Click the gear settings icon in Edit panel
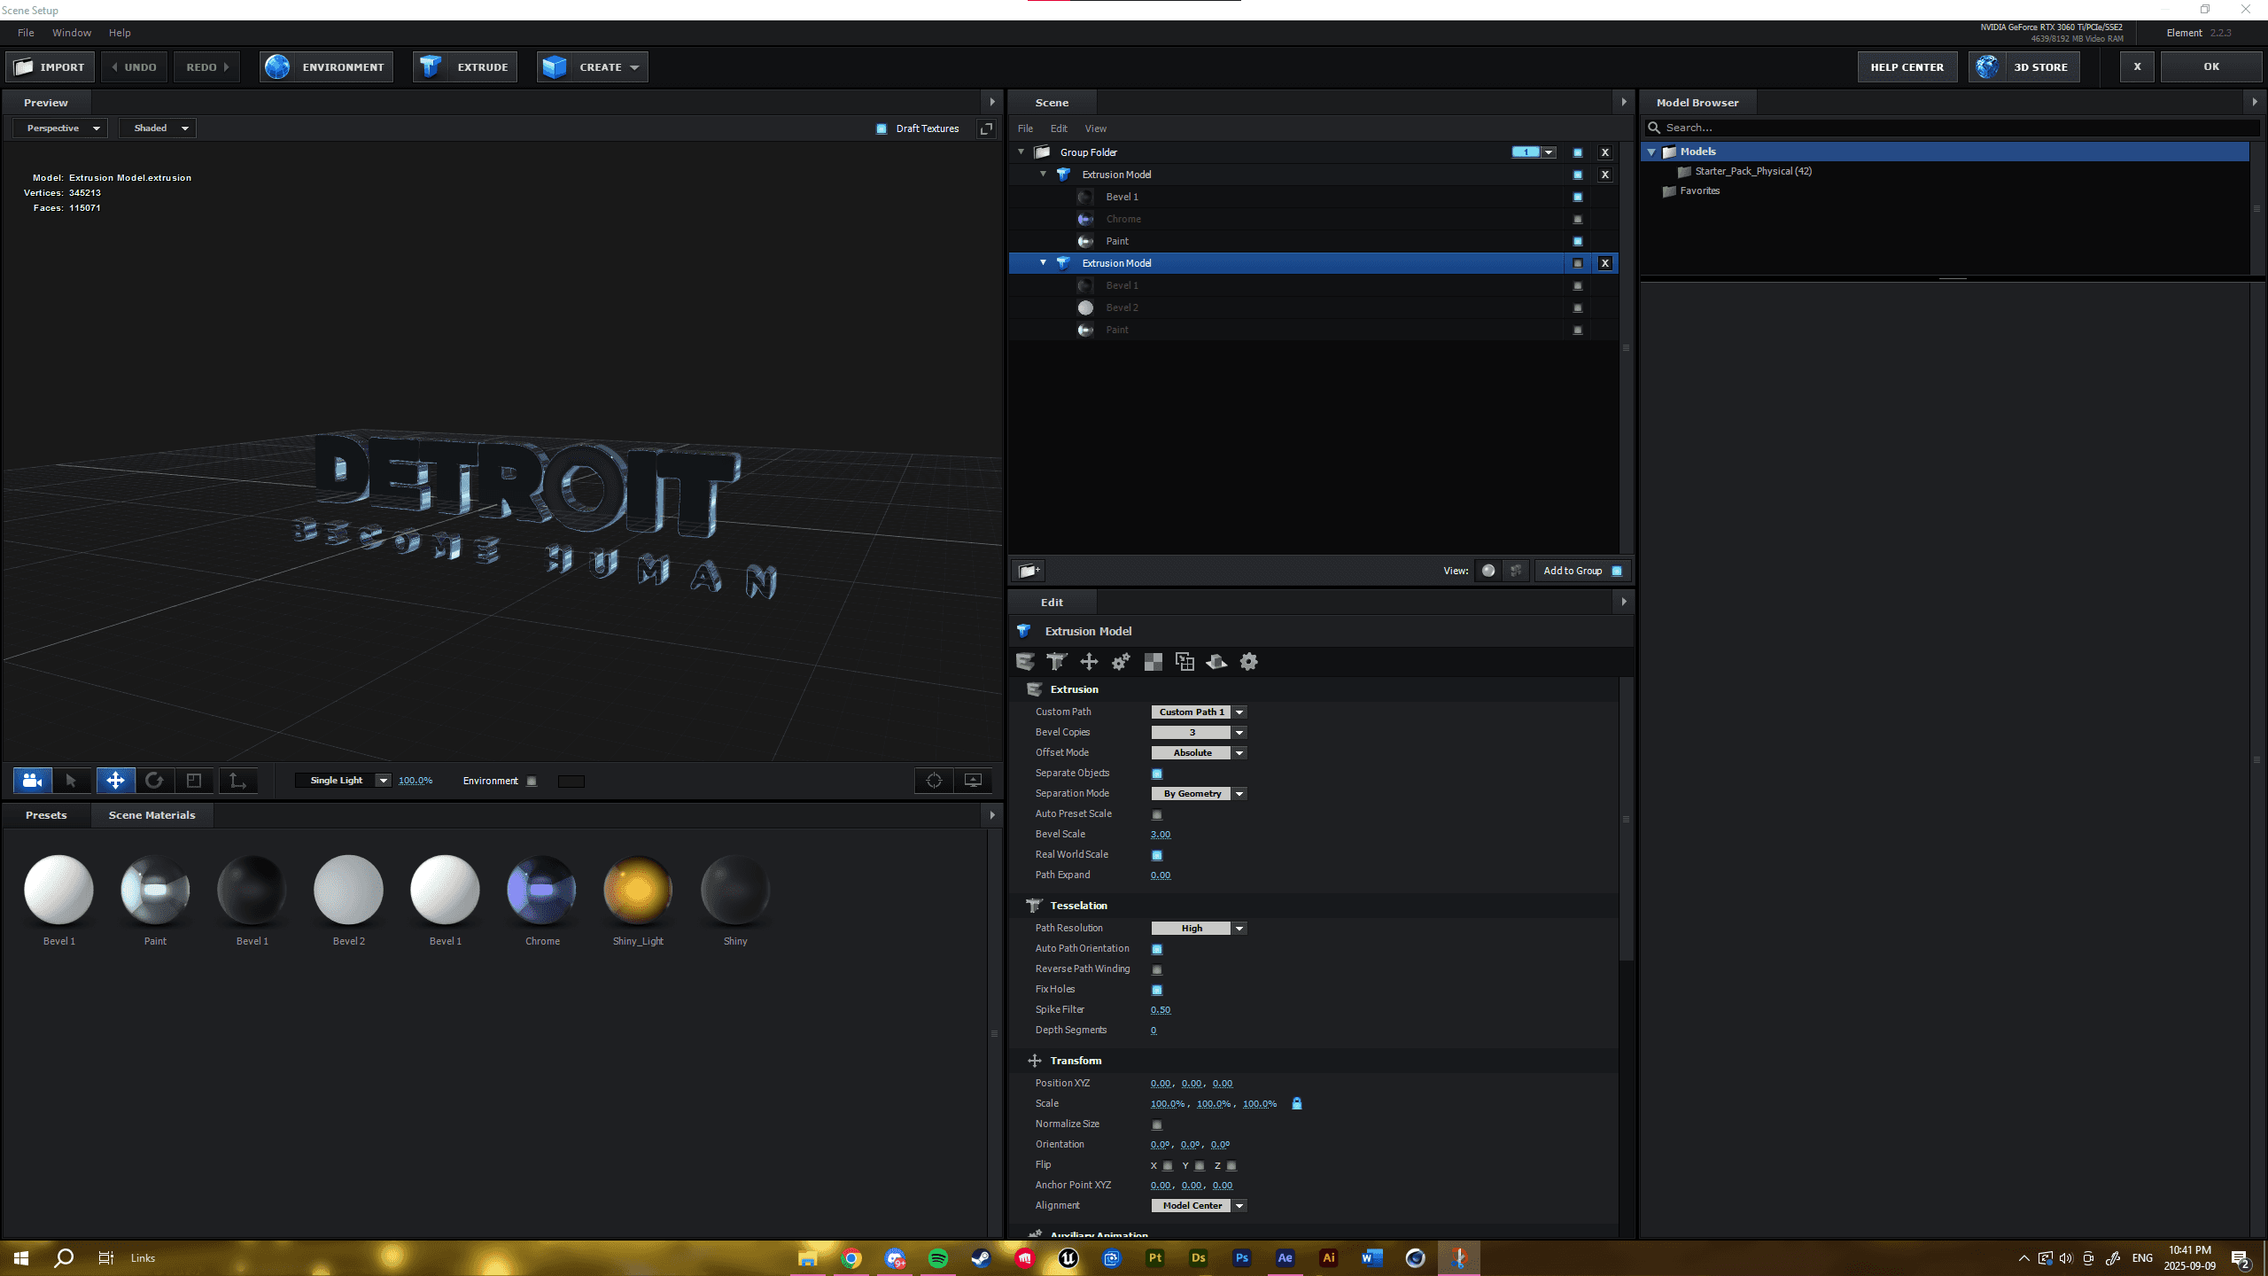Image resolution: width=2268 pixels, height=1276 pixels. click(x=1248, y=662)
